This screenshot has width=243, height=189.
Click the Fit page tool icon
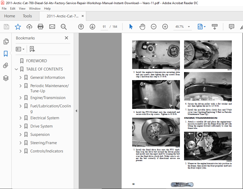[200, 27]
